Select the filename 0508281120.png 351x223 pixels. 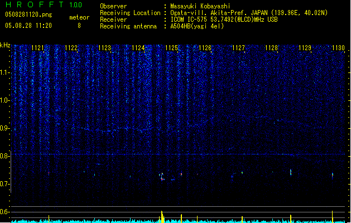[28, 14]
